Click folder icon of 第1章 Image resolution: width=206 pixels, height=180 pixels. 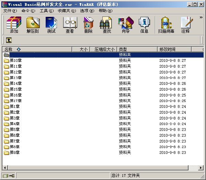pos(6,106)
